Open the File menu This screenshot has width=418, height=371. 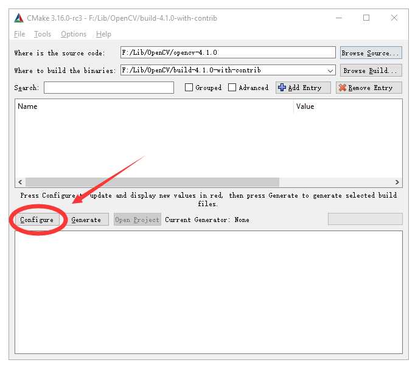19,34
